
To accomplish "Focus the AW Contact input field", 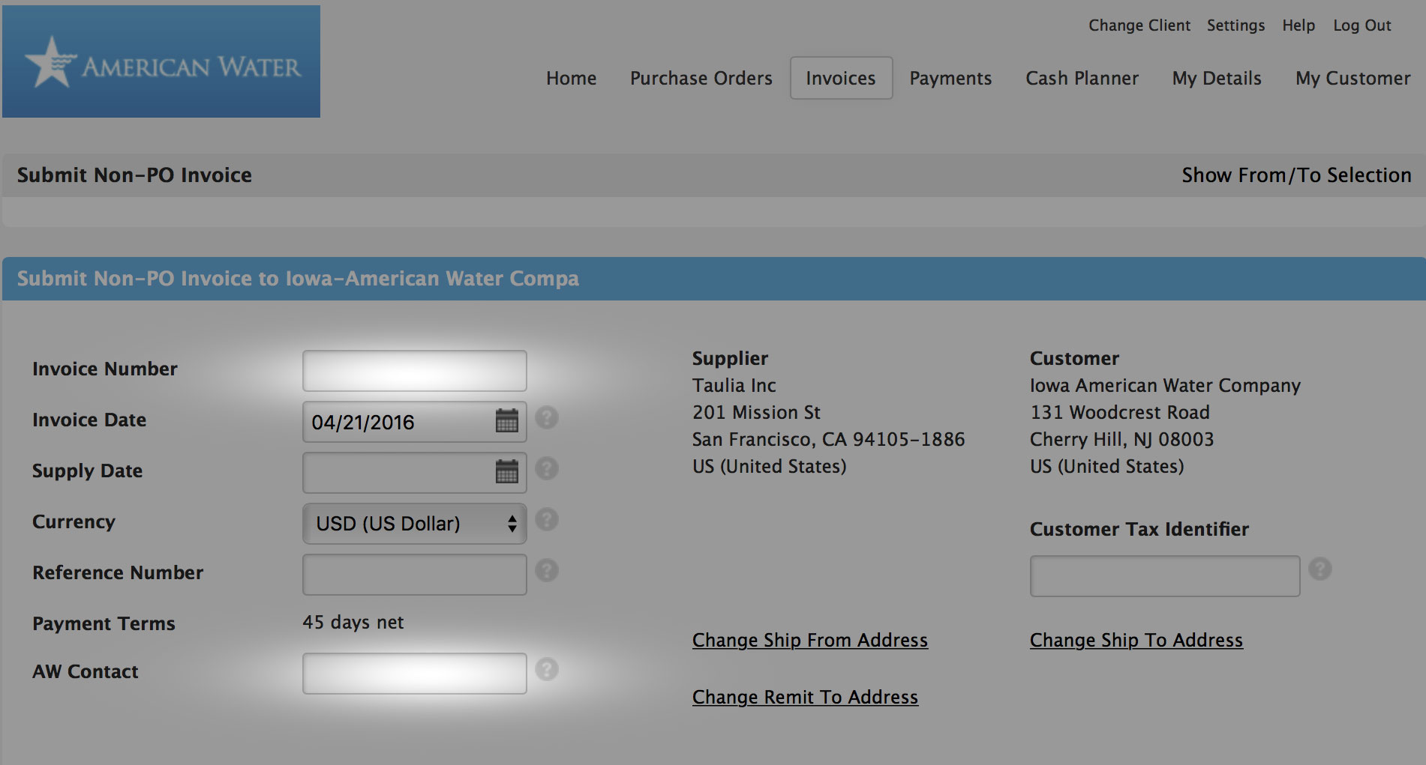I will (x=415, y=674).
